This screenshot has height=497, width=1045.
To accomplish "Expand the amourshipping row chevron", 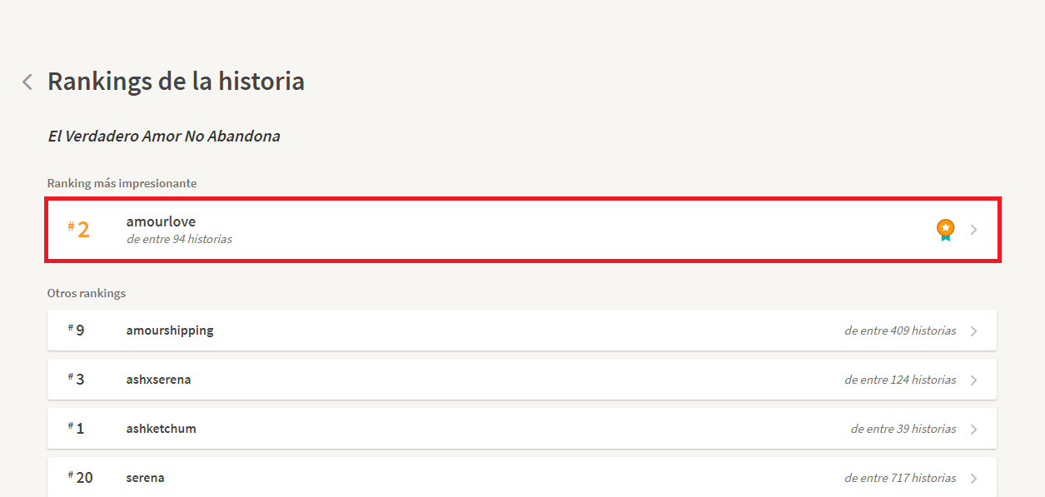I will [x=974, y=331].
